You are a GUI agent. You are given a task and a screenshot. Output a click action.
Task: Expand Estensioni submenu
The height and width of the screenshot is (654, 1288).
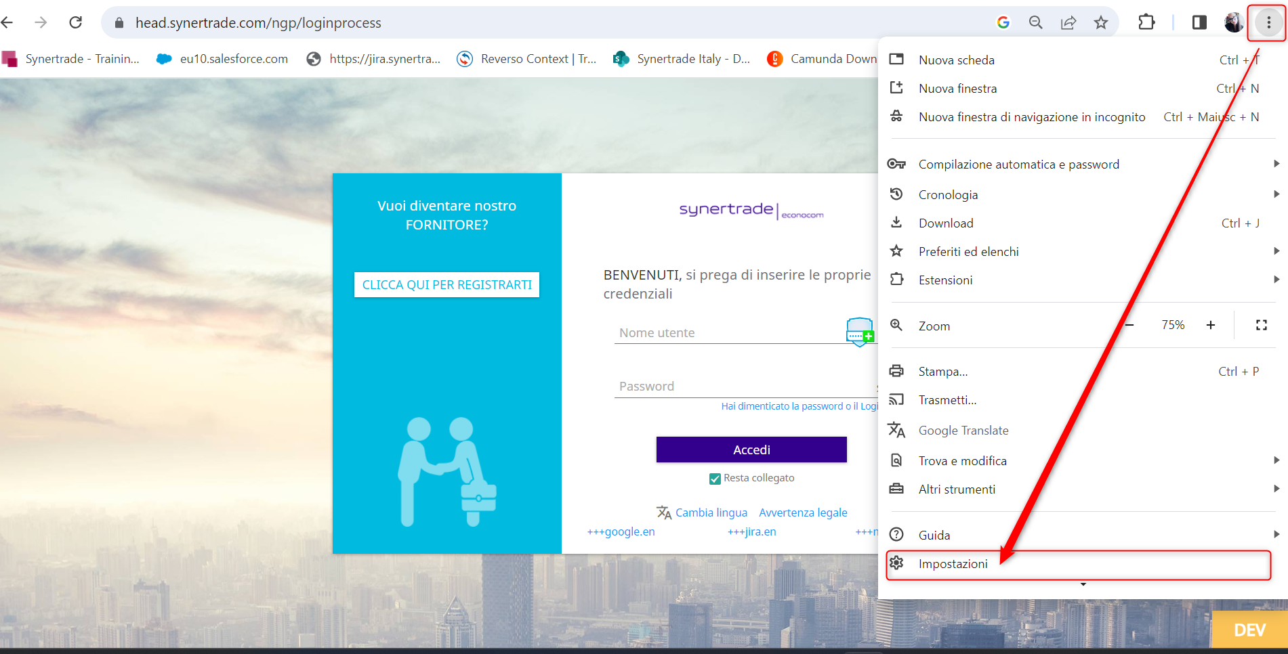click(1082, 280)
